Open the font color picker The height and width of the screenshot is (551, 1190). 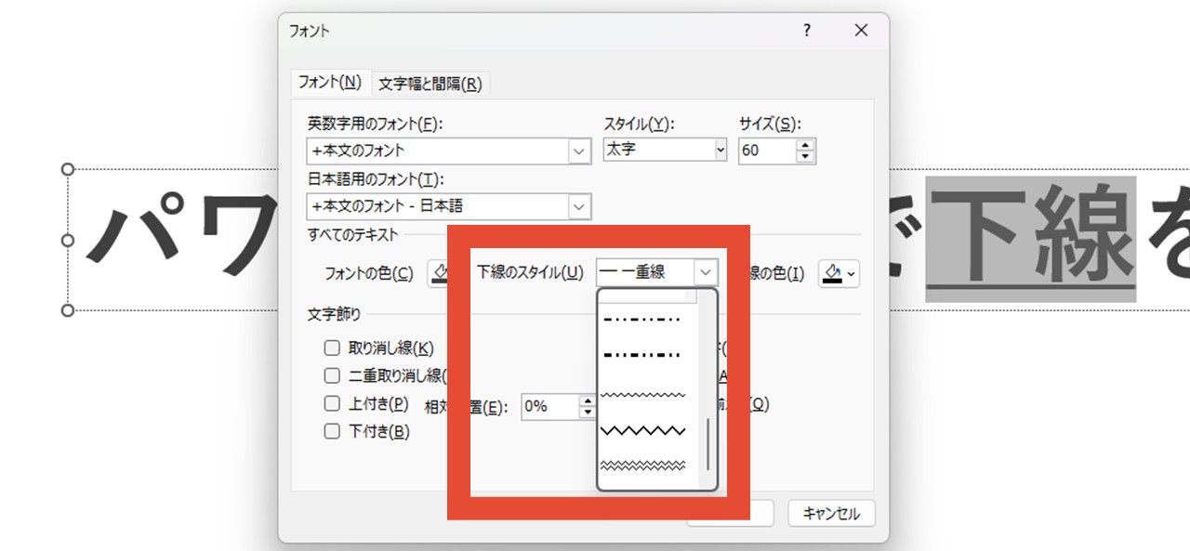439,273
